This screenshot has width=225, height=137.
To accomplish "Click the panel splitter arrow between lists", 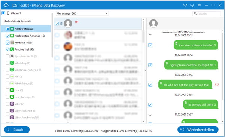I will [145, 70].
